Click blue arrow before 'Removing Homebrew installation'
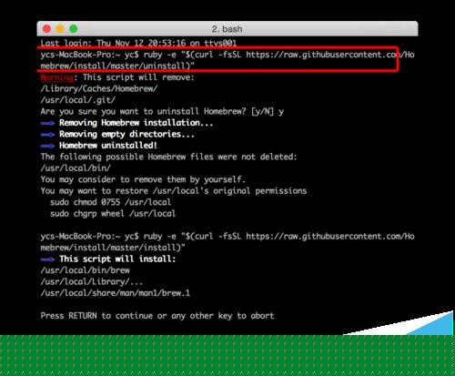This screenshot has width=455, height=376. point(47,123)
